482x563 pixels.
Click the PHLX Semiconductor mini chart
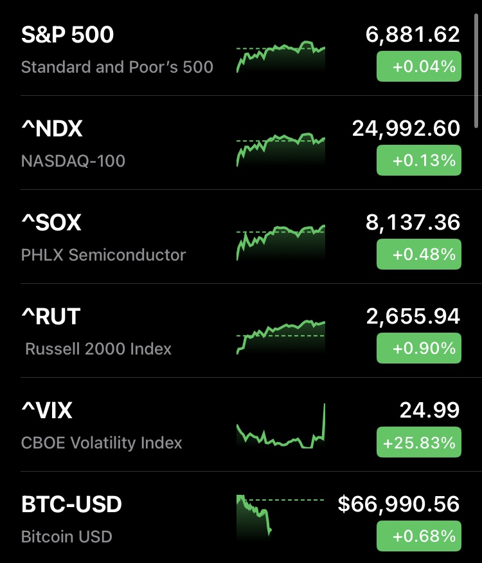point(281,243)
